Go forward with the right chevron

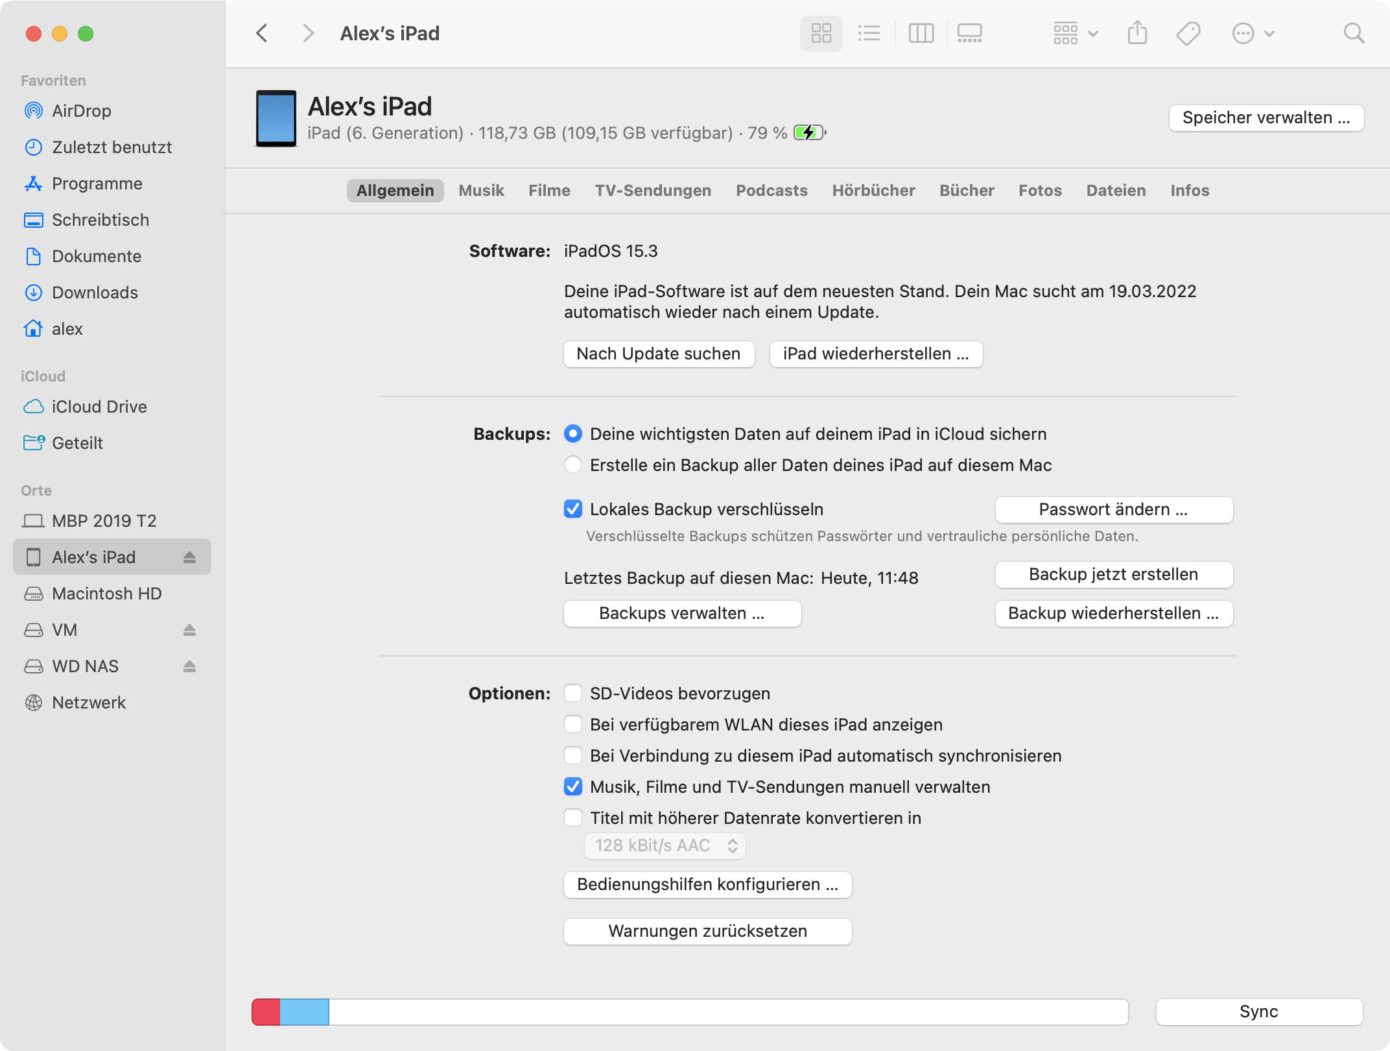click(308, 33)
